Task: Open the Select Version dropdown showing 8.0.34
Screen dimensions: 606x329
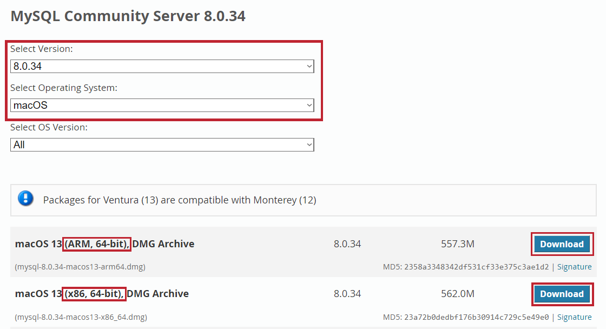Action: [x=162, y=66]
